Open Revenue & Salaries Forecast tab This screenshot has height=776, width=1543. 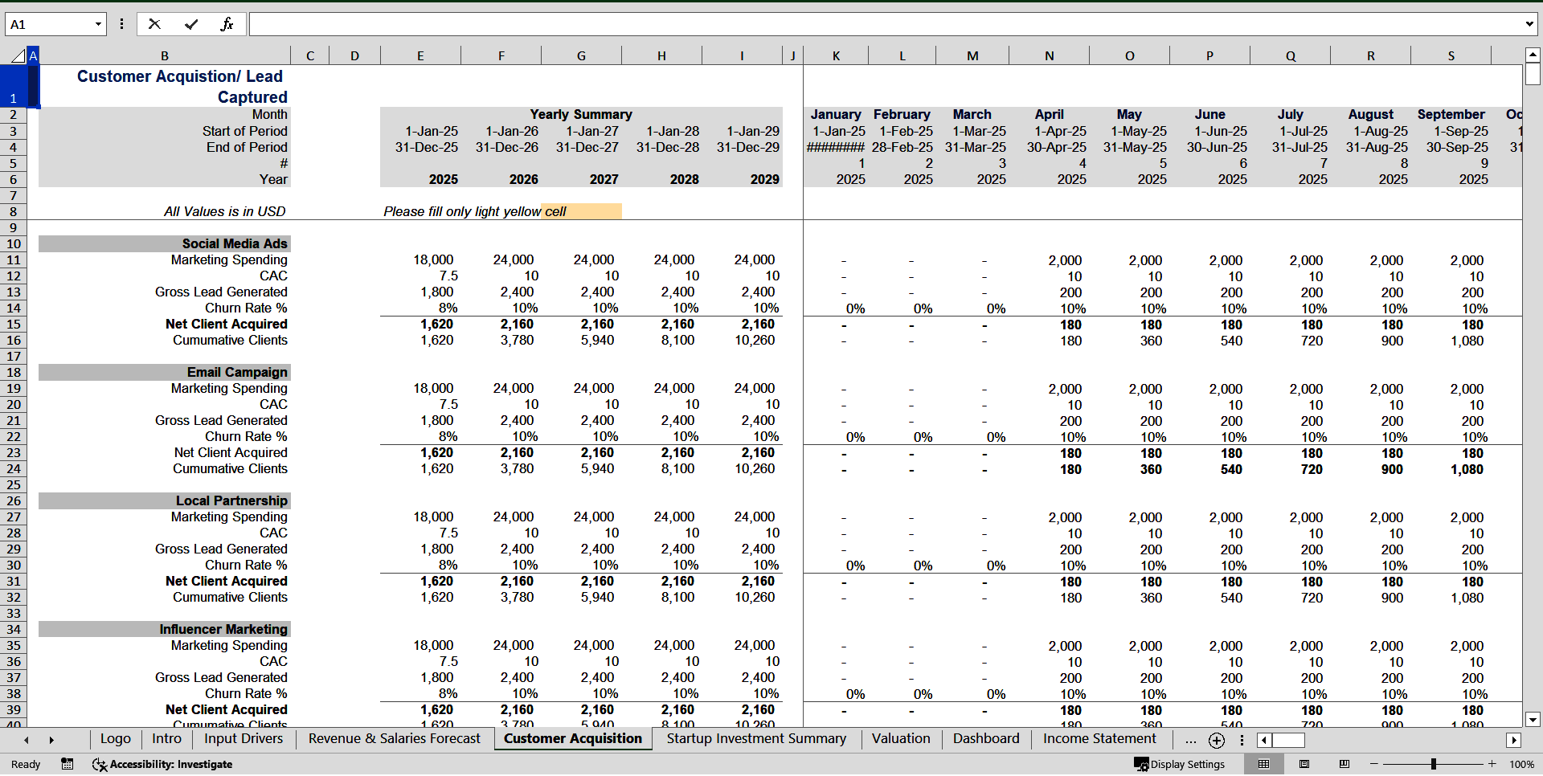(394, 738)
